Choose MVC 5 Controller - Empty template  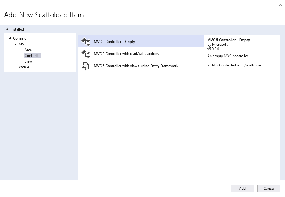141,42
